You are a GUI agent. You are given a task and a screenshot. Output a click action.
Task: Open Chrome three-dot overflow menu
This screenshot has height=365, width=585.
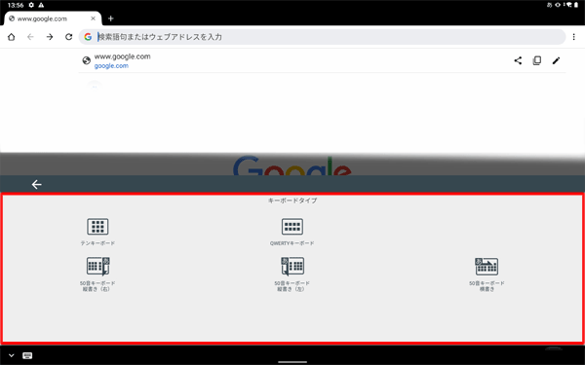tap(574, 37)
